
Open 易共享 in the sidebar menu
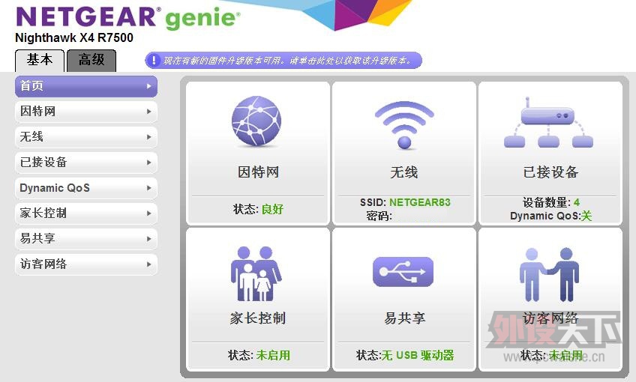point(86,239)
